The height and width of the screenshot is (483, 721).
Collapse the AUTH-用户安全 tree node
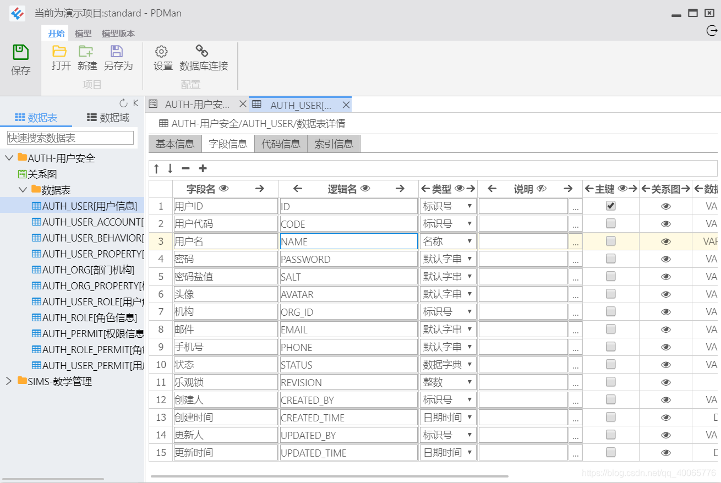9,158
